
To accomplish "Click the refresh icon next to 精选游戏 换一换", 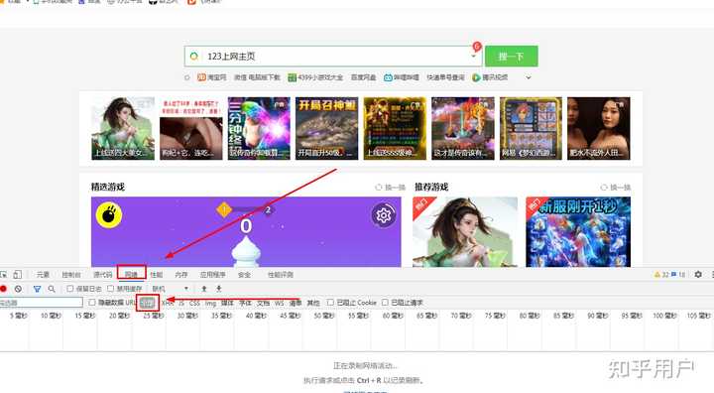I will point(379,188).
